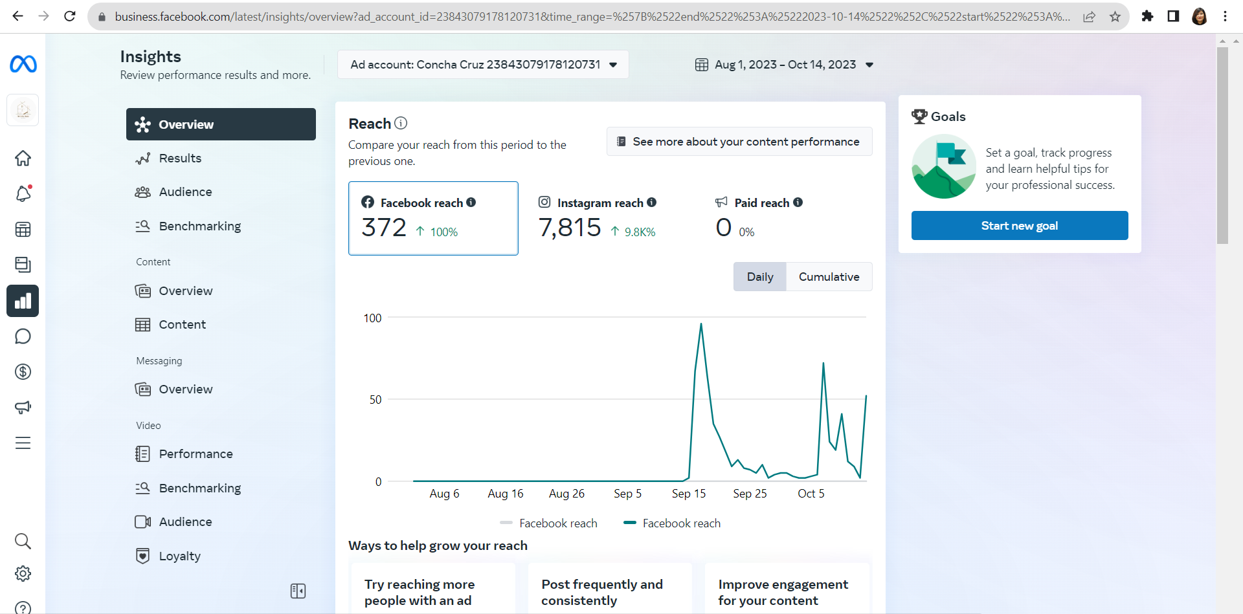Open Overview under the Content heading
This screenshot has width=1243, height=614.
pos(221,291)
